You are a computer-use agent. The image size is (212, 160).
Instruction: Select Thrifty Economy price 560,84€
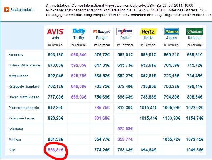point(79,55)
